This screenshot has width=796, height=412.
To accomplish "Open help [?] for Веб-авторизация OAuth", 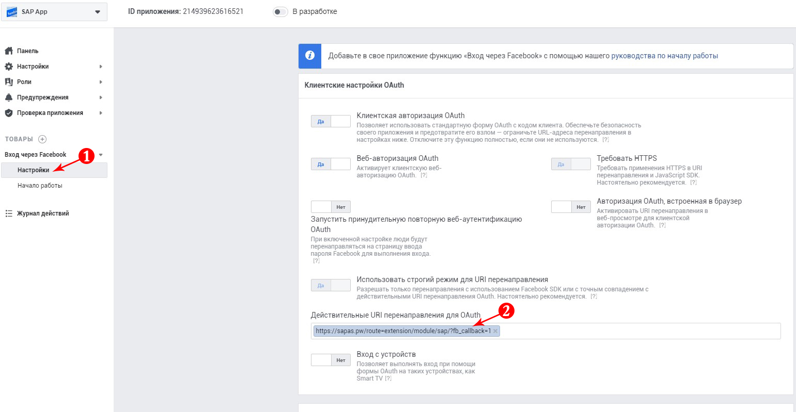I will coord(424,175).
